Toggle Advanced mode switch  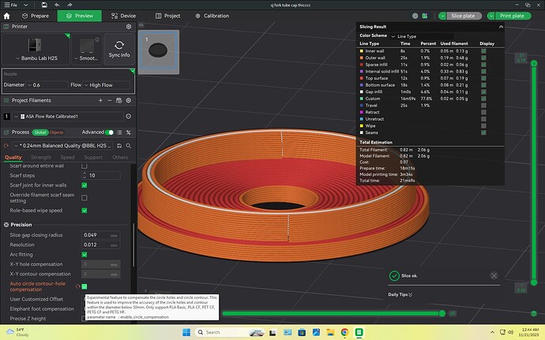[x=109, y=133]
